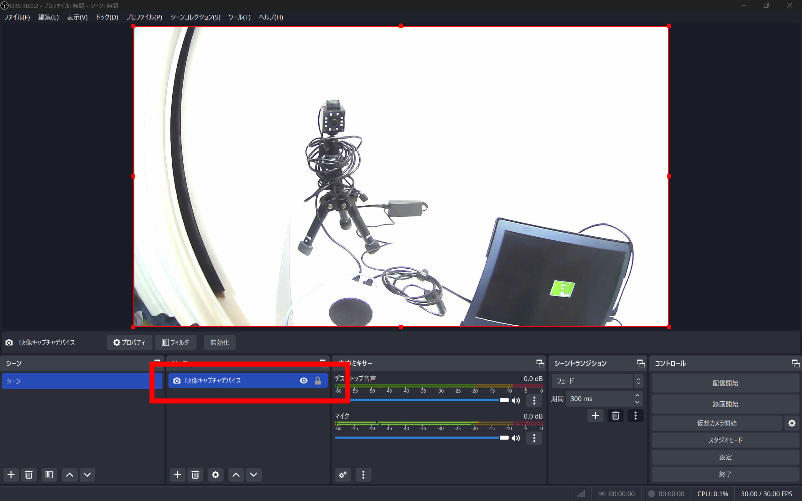Move source down with arrow icon
Screen dimensions: 802x501
pyautogui.click(x=253, y=475)
